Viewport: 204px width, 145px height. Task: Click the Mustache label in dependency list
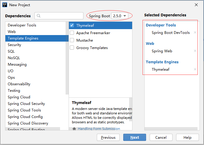click(x=85, y=40)
